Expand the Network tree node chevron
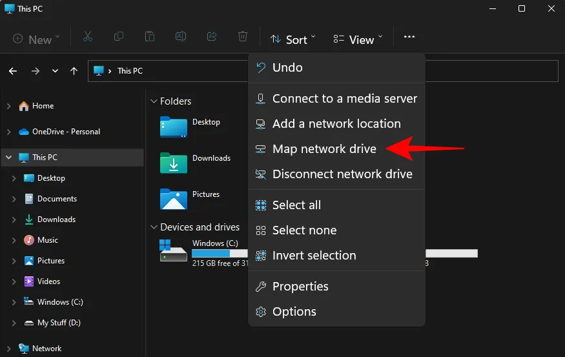This screenshot has width=565, height=357. click(x=8, y=349)
